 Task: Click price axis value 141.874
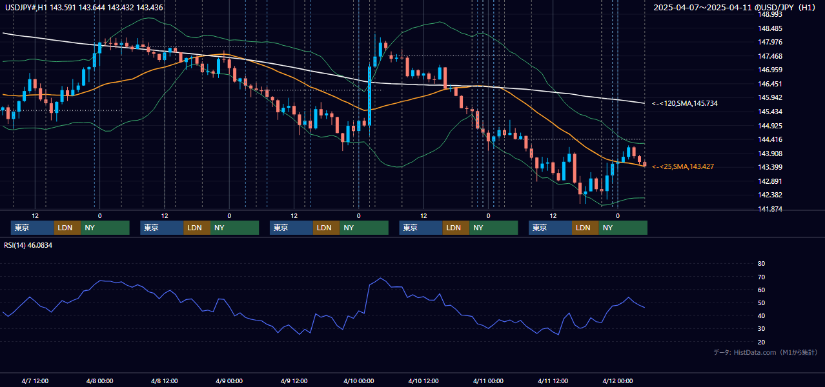tap(770, 209)
